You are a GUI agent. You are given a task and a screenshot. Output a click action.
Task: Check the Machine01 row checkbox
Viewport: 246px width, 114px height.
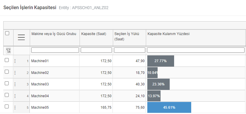point(7,60)
